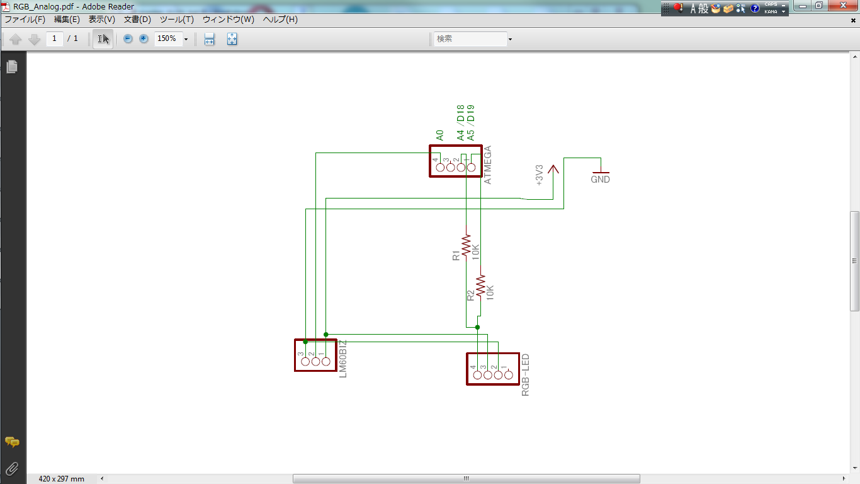Open the IME language bar options arrow
The image size is (860, 484).
784,11
